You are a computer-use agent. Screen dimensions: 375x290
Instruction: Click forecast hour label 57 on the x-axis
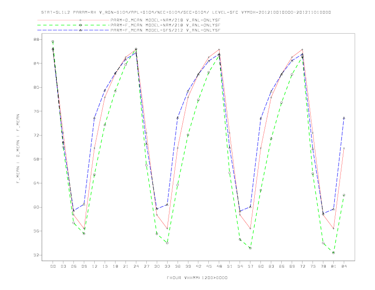point(250,266)
